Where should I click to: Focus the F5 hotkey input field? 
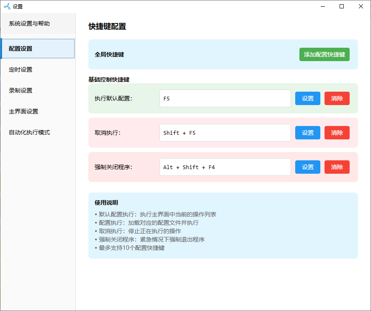click(x=225, y=98)
